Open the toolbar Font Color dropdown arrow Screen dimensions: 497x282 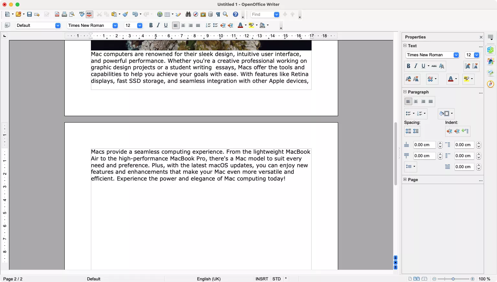tap(246, 25)
